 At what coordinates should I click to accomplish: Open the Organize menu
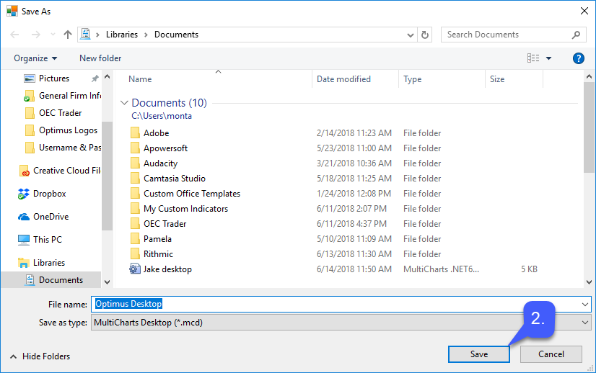coord(35,58)
